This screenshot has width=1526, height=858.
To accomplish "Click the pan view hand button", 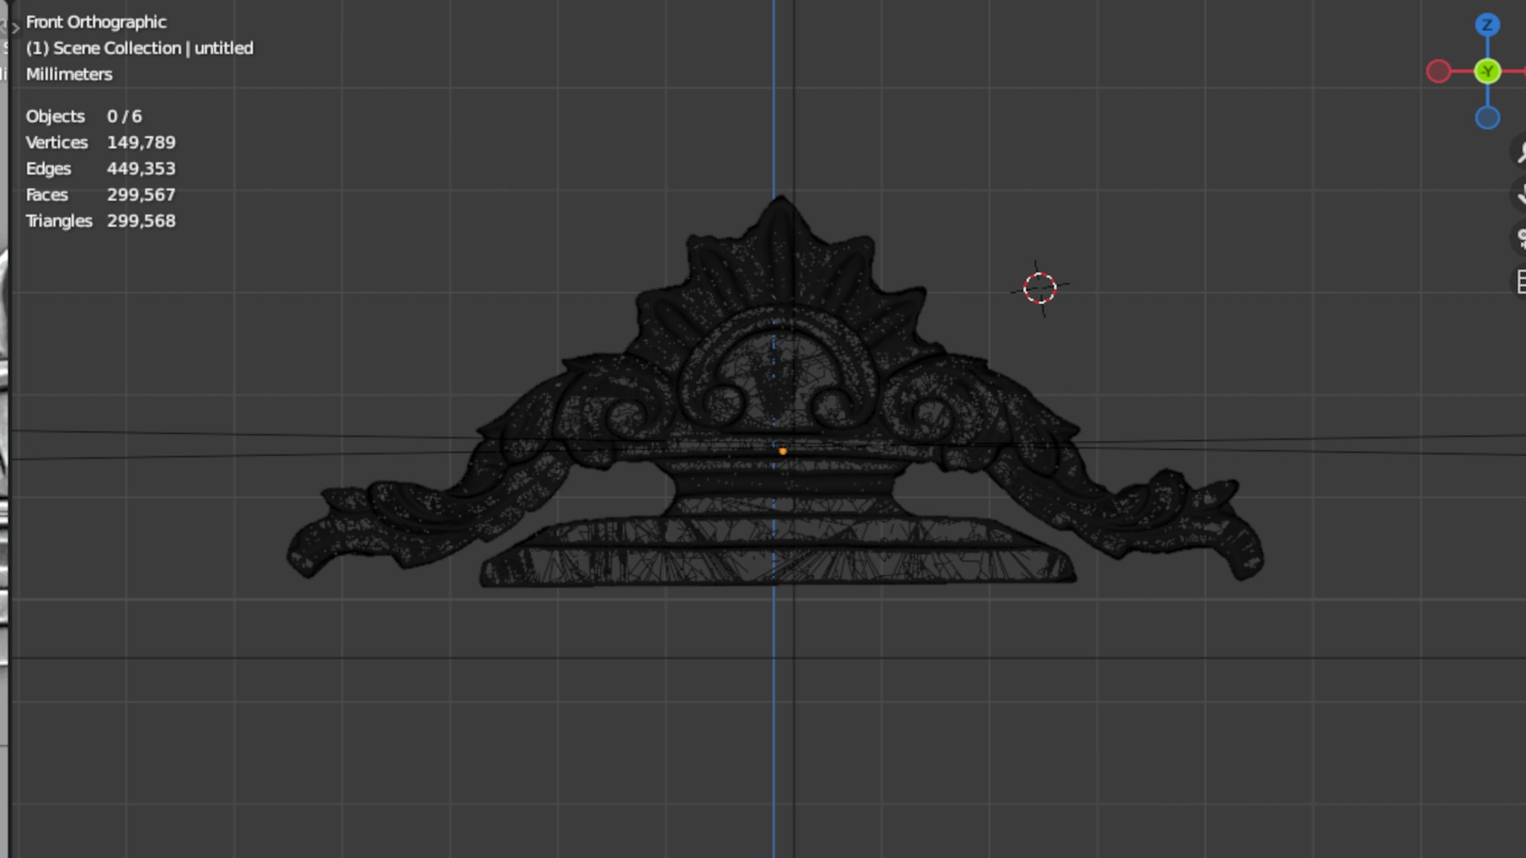I will pos(1520,195).
